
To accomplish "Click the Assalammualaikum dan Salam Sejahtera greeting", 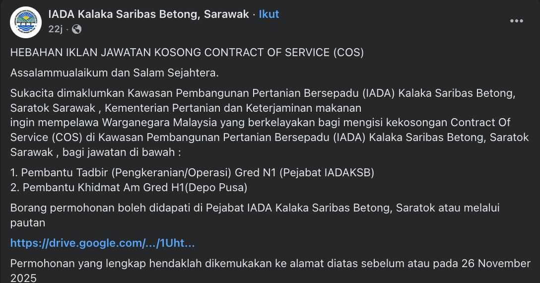I will [x=115, y=73].
